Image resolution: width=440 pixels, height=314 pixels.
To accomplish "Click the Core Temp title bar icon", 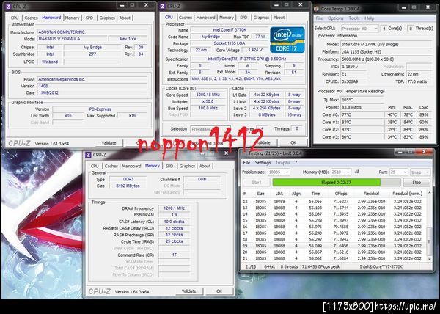I will point(317,9).
